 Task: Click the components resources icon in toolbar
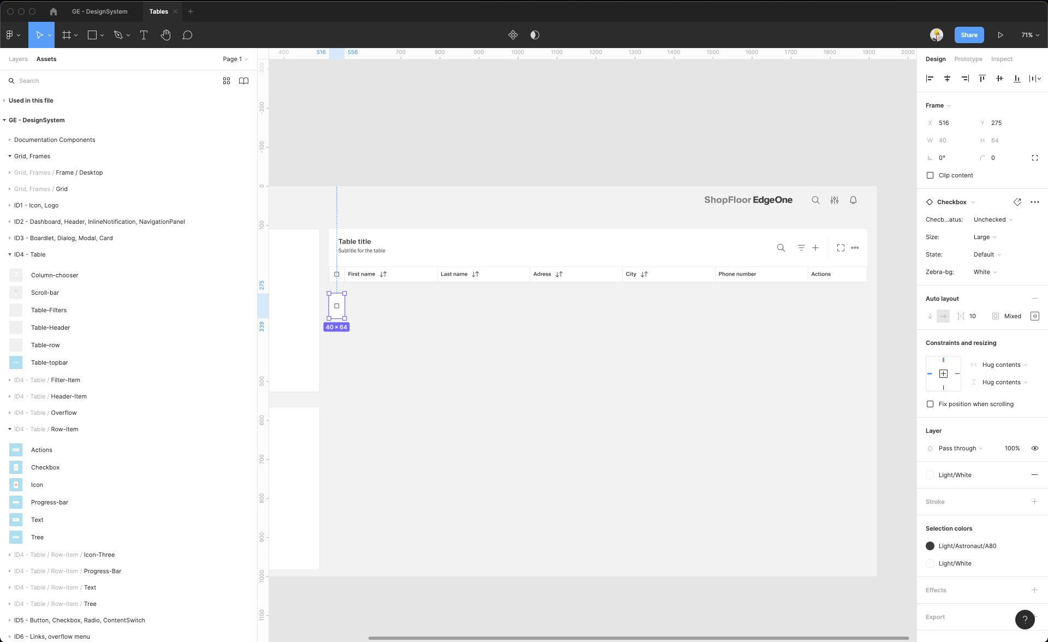coord(513,35)
